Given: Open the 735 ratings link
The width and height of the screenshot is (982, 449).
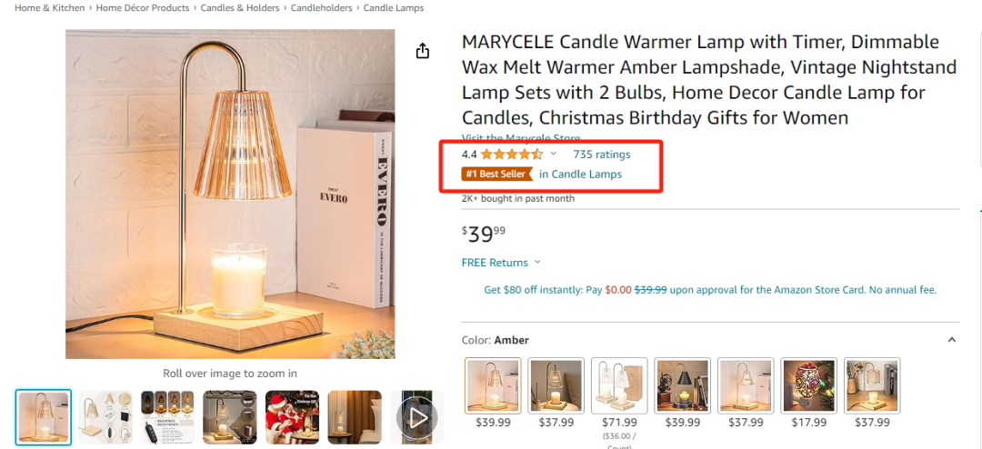Looking at the screenshot, I should click(601, 155).
